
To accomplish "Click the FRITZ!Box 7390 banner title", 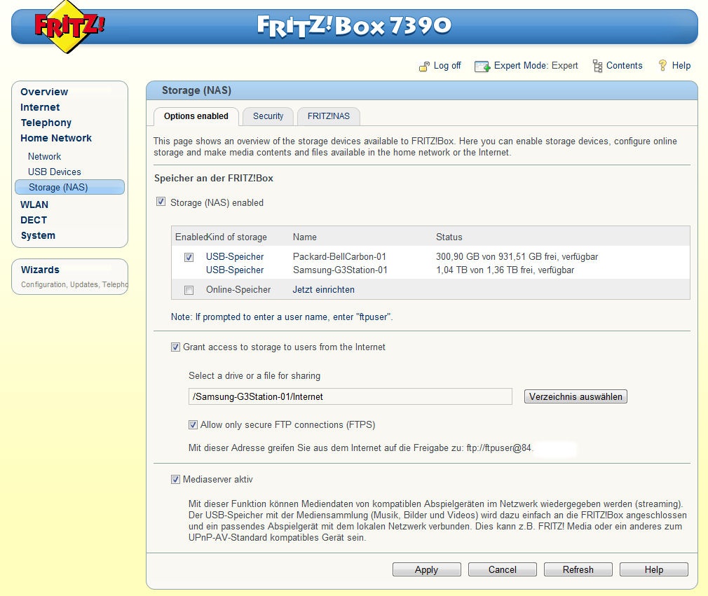I will 354,25.
